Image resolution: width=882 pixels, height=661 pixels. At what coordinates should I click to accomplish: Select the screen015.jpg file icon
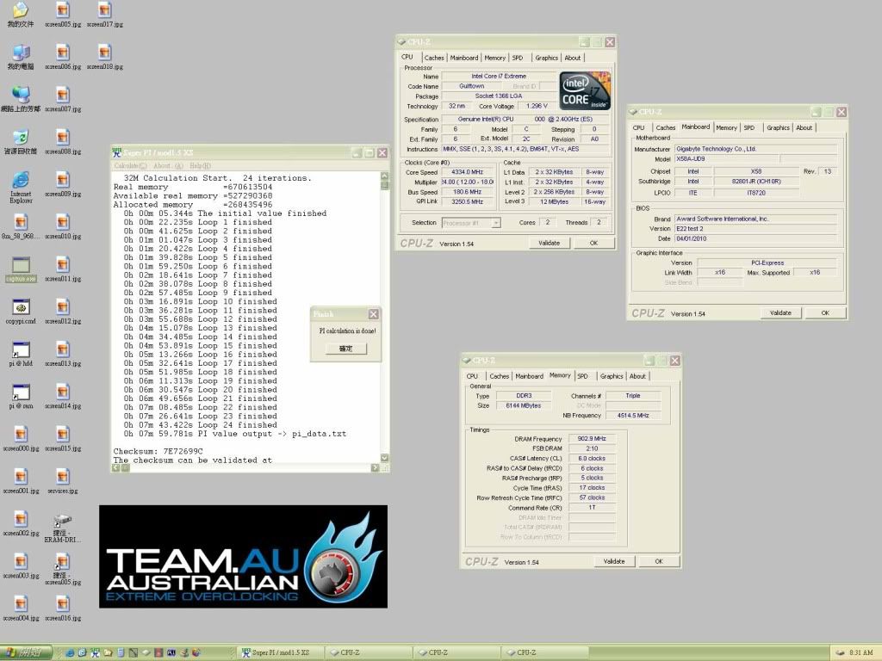(x=63, y=439)
